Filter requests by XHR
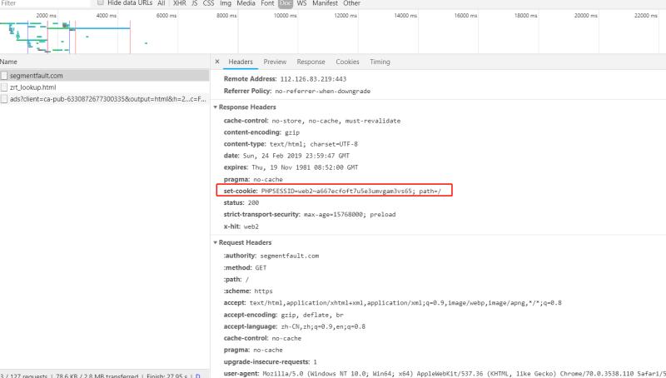 click(180, 3)
